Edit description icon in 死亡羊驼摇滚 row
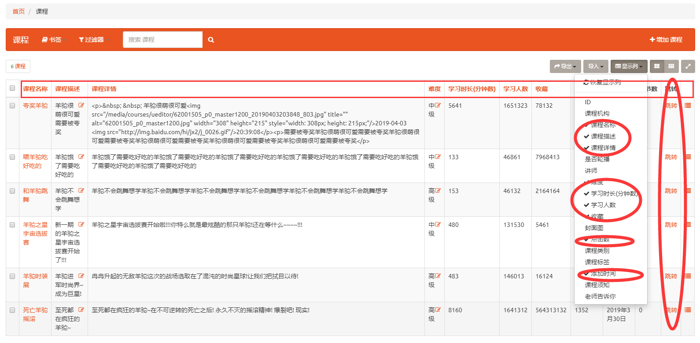Viewport: 700px width, 343px height. pyautogui.click(x=81, y=310)
